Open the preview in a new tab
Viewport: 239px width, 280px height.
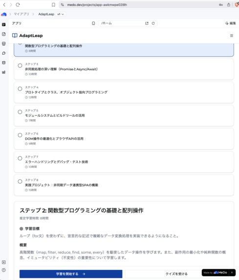147,23
